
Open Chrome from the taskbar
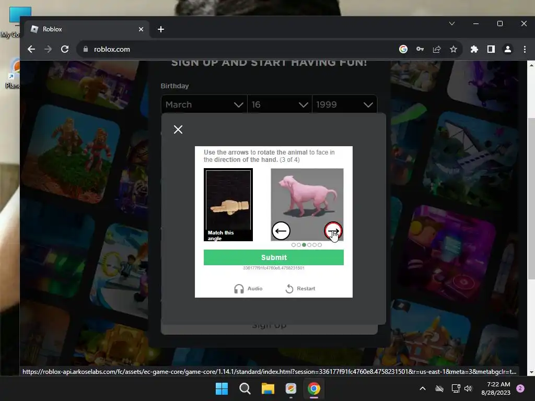314,388
